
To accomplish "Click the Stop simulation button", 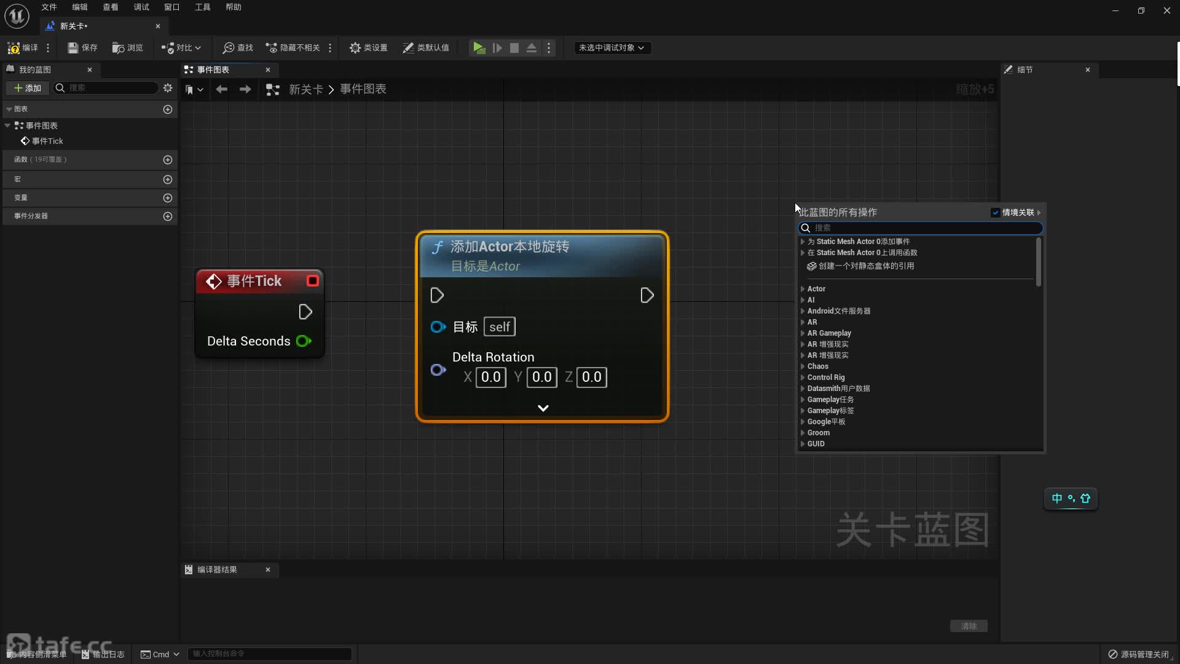I will click(514, 47).
